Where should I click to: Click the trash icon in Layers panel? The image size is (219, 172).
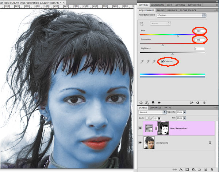click(212, 169)
